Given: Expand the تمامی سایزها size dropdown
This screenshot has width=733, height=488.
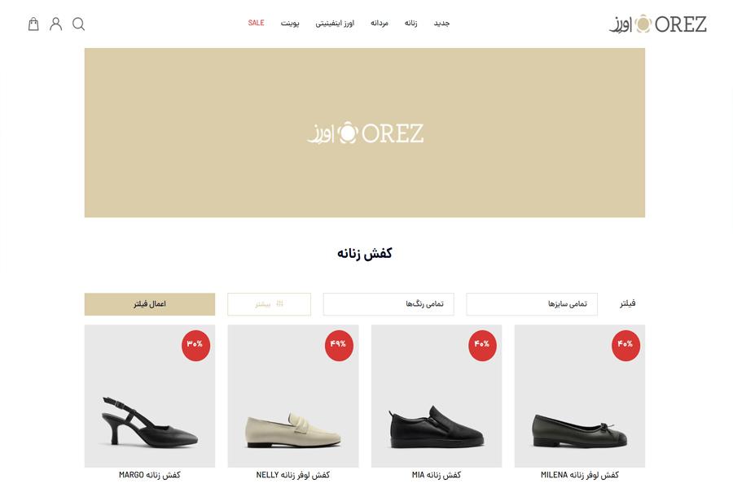Looking at the screenshot, I should (532, 304).
